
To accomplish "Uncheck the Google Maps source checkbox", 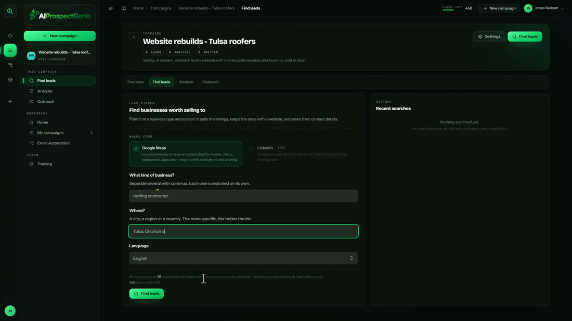I will coord(136,149).
